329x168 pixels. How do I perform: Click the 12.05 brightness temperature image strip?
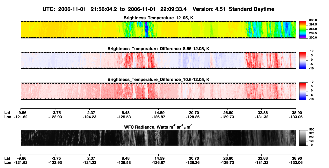[x=158, y=29]
